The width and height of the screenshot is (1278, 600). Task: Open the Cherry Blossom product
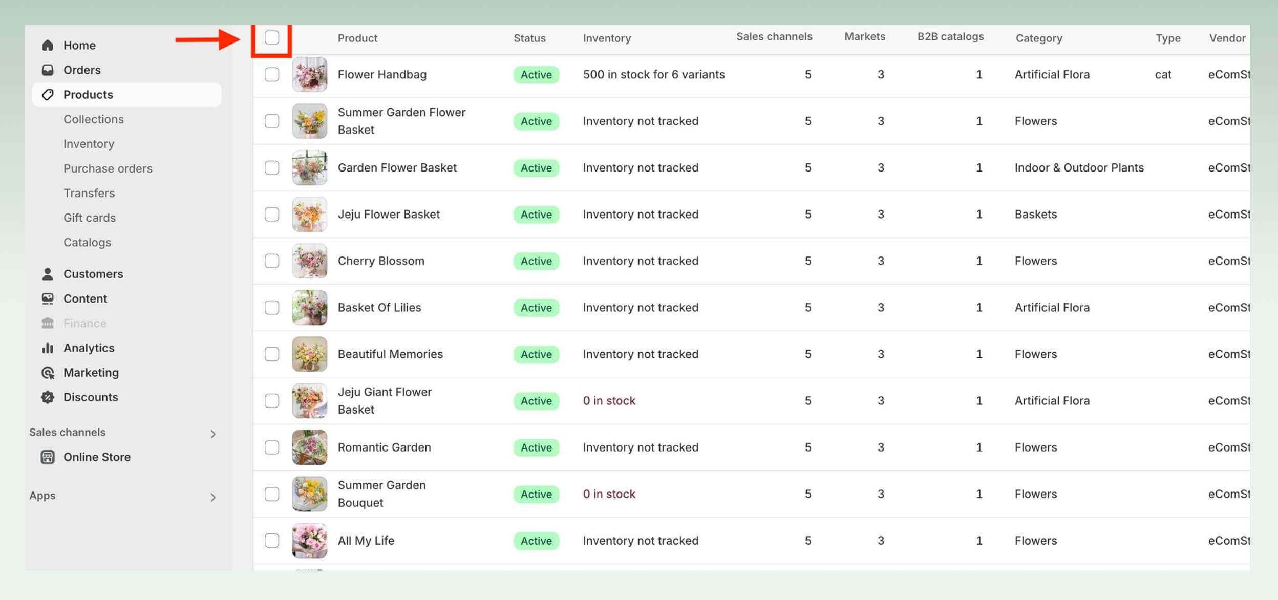pos(381,261)
